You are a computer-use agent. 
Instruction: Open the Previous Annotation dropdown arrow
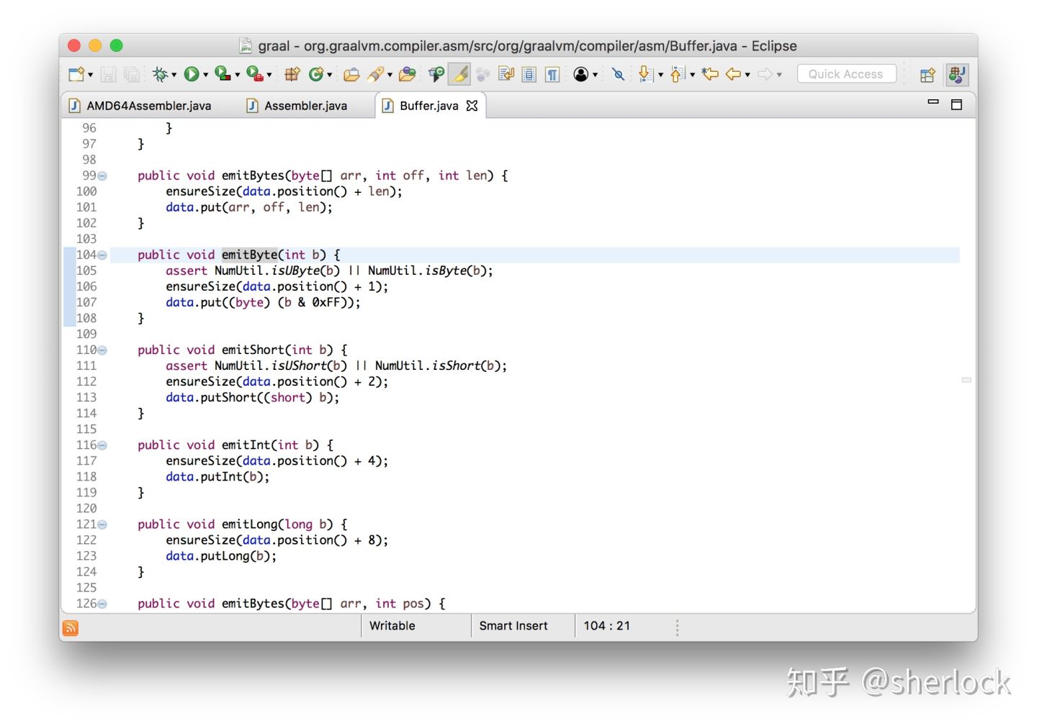click(692, 75)
